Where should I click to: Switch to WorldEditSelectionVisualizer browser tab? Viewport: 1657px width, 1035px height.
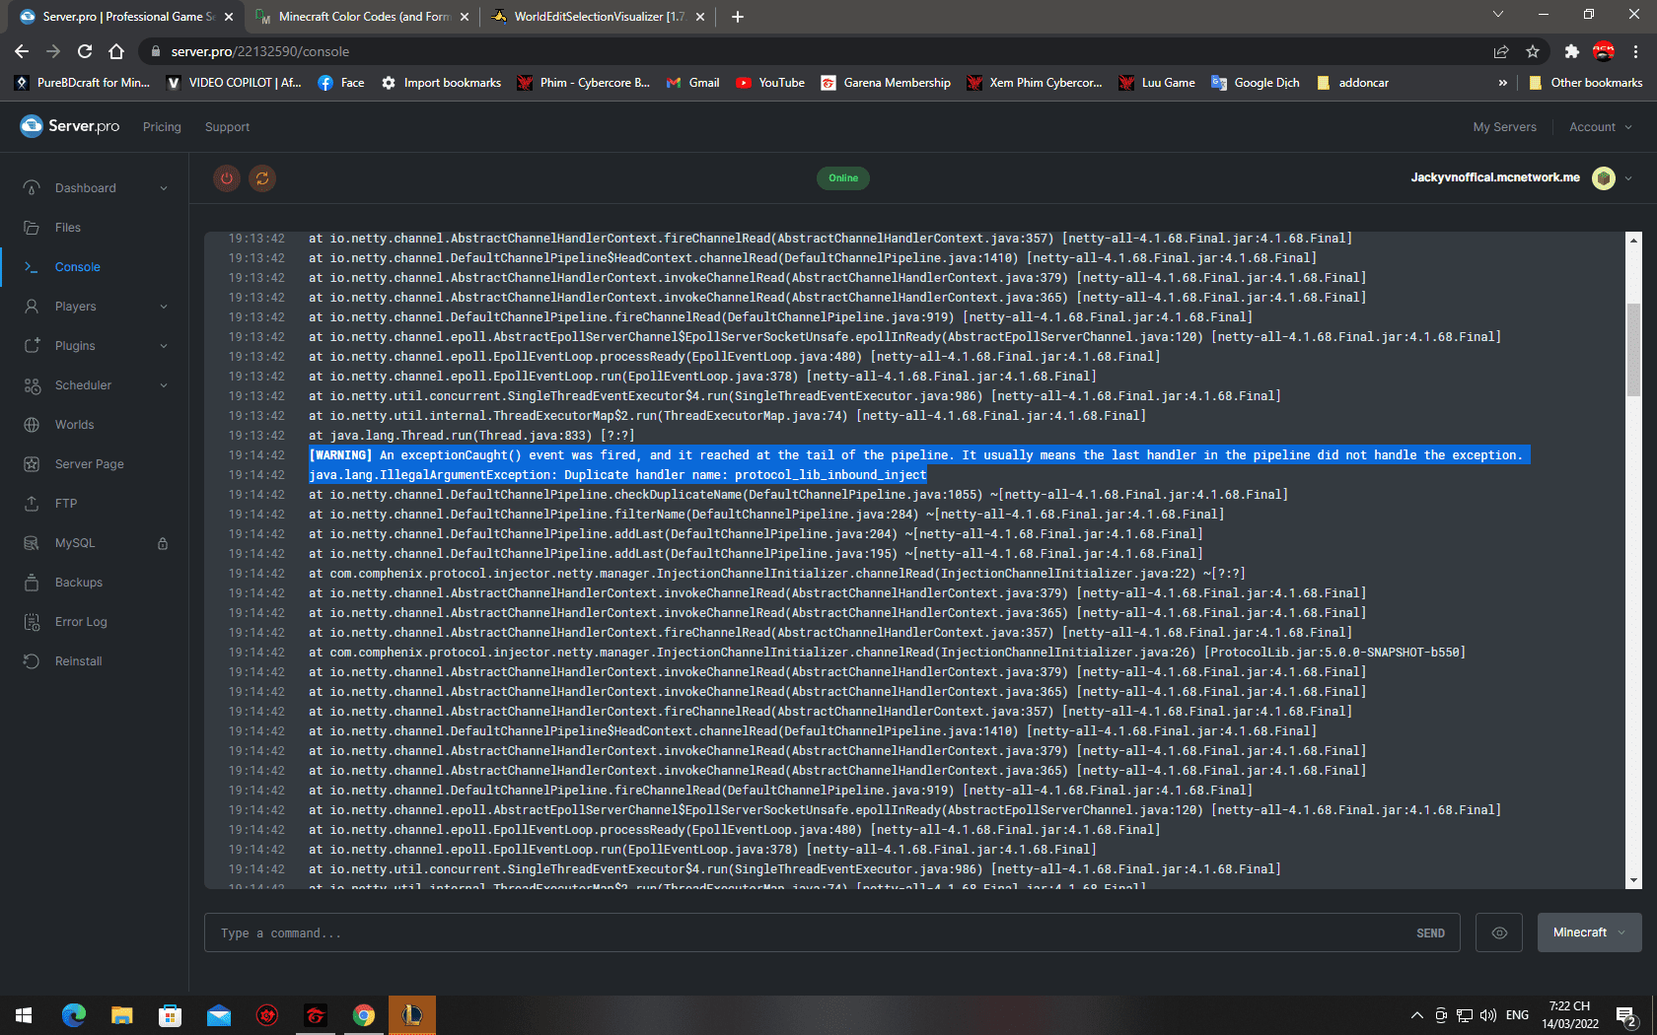click(x=598, y=17)
